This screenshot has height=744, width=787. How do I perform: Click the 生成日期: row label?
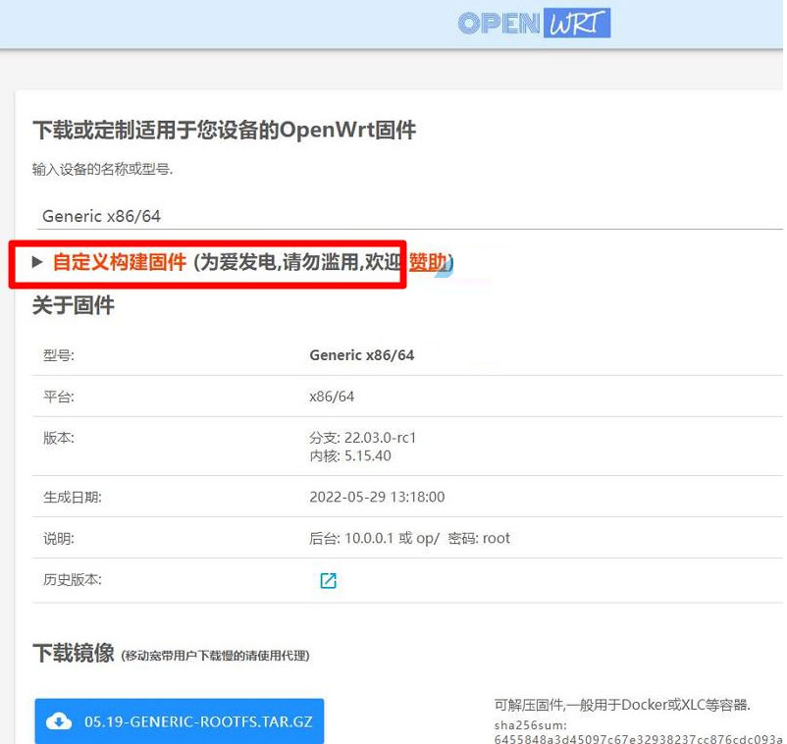point(73,497)
